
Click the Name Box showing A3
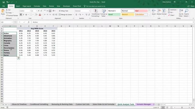tap(7, 22)
